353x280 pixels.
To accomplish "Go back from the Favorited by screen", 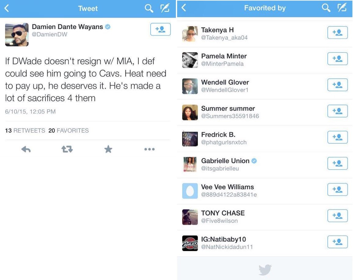I will pyautogui.click(x=184, y=8).
